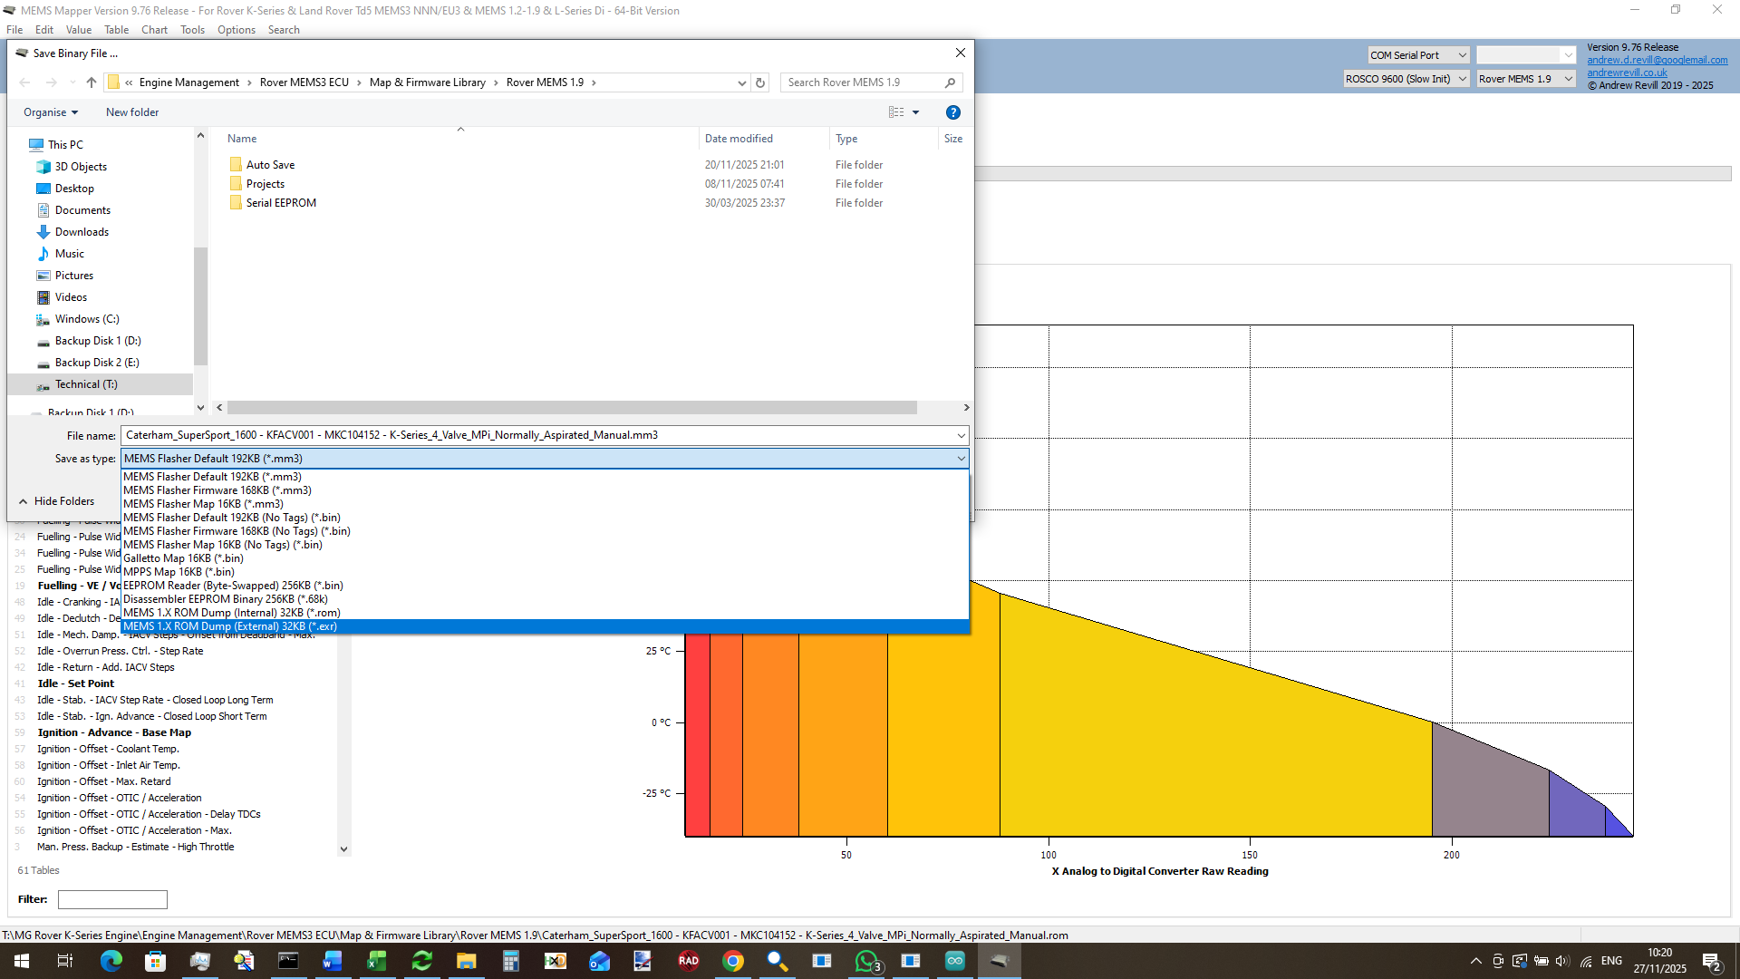Launch Google Chrome from the taskbar

coord(733,961)
